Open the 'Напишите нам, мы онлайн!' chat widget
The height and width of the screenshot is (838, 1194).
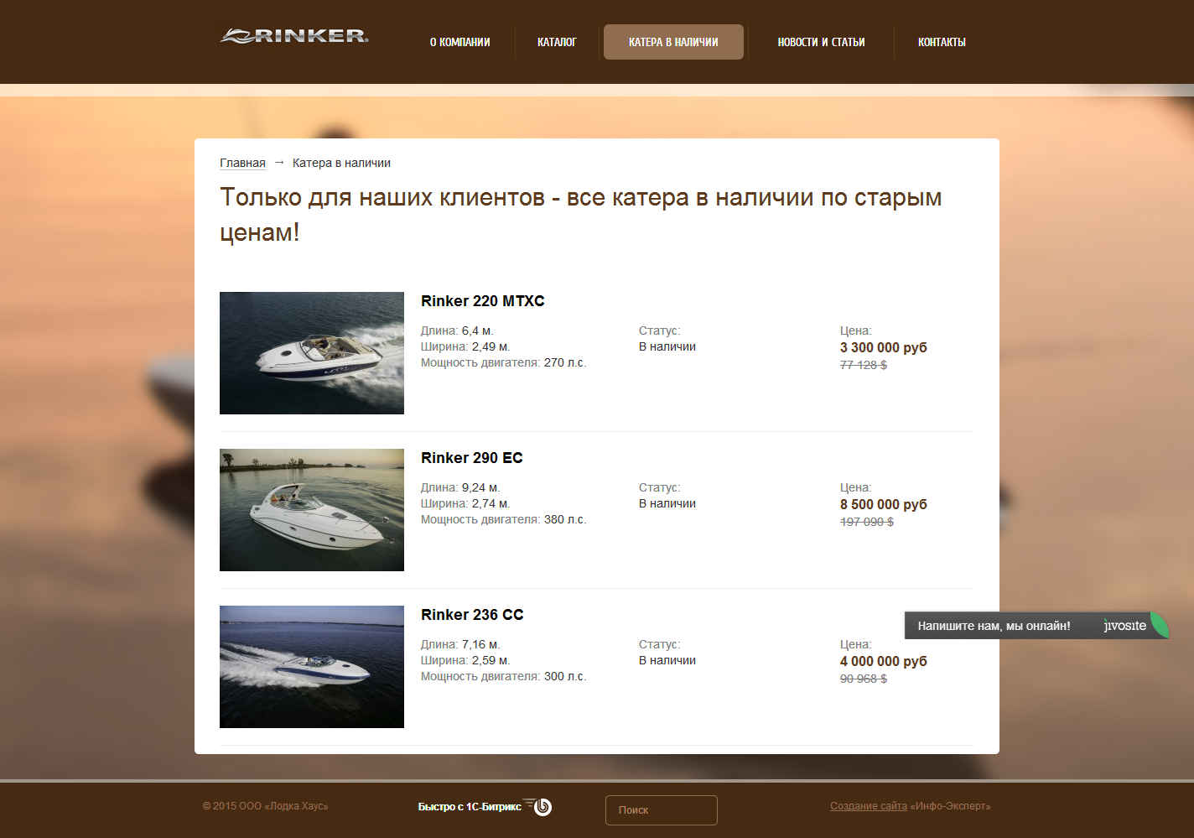[x=1036, y=626]
